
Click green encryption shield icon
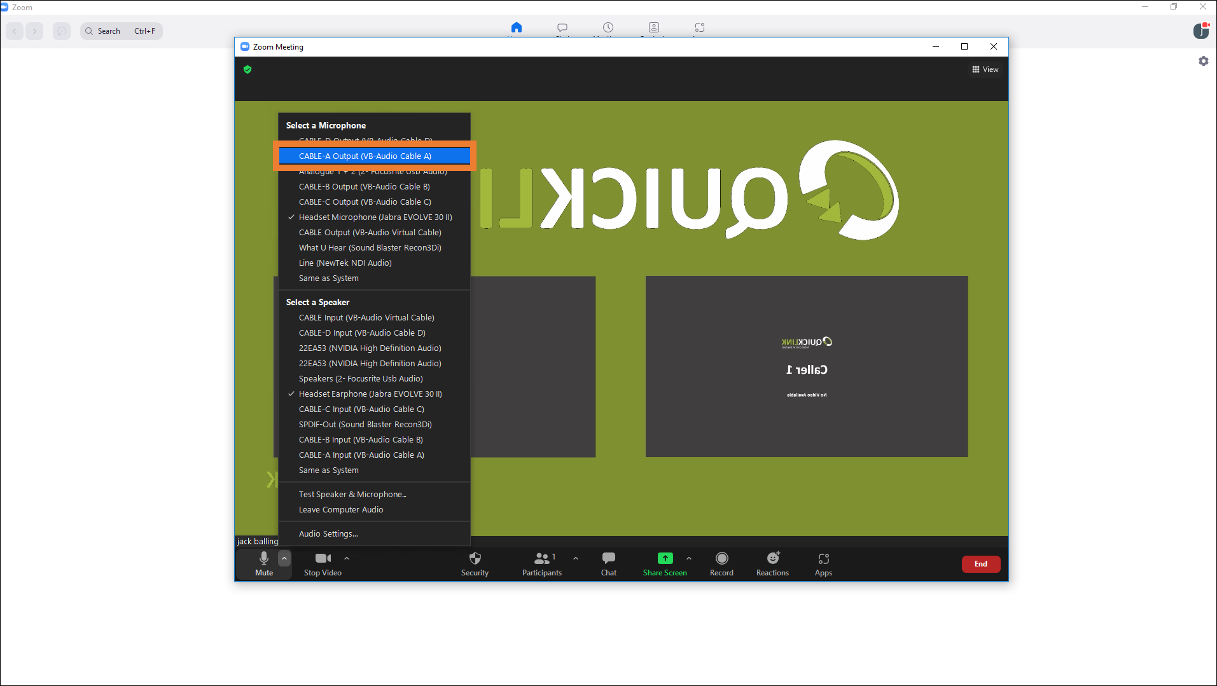point(247,69)
